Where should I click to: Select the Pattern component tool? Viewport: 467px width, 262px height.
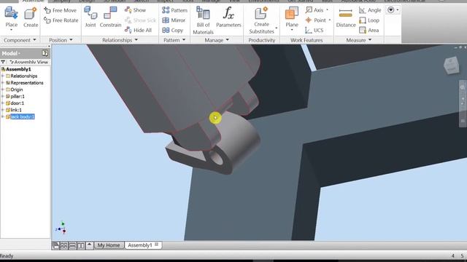174,10
